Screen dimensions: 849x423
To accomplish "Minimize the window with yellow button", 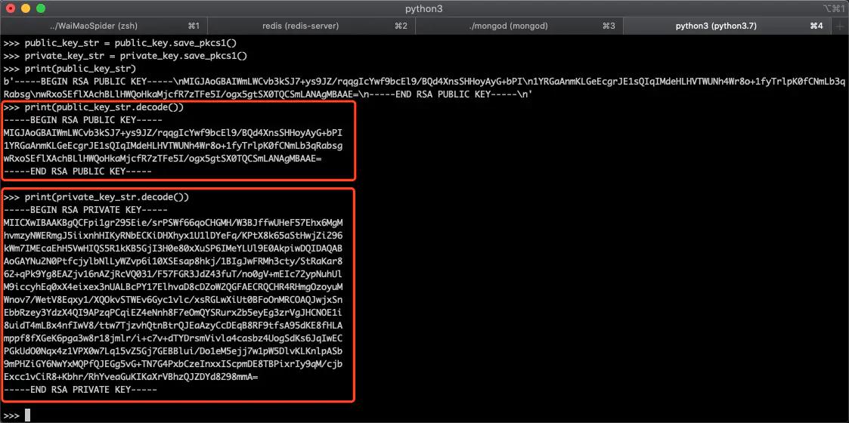I will point(26,8).
